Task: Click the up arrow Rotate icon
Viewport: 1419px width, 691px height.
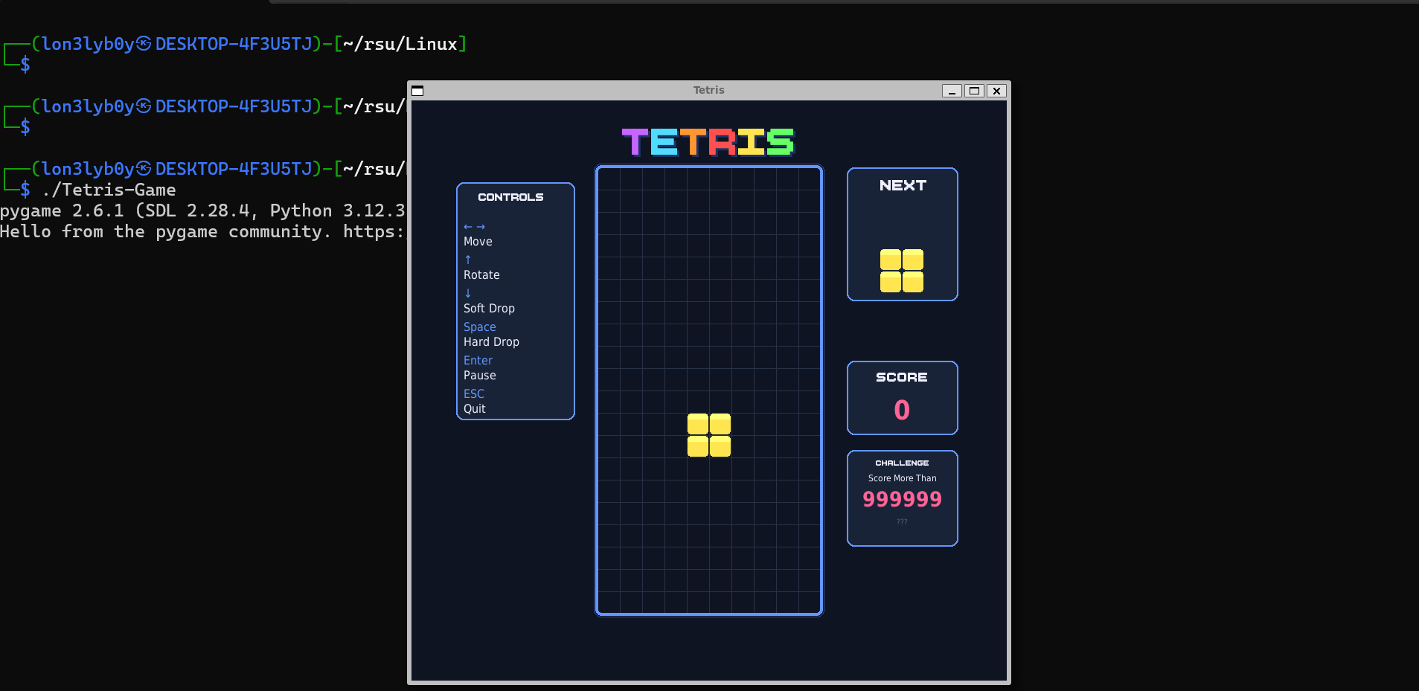Action: point(468,260)
